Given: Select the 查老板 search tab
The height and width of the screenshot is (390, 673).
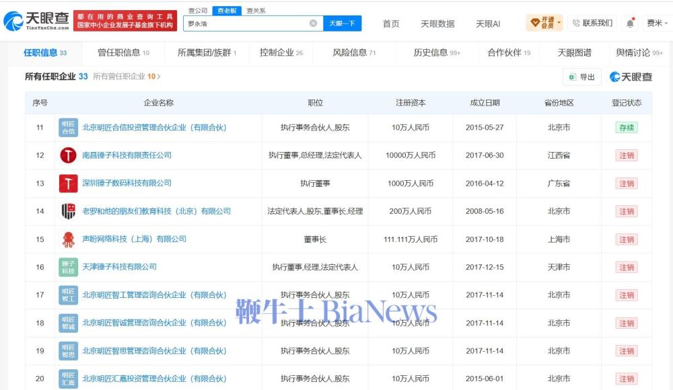Looking at the screenshot, I should tap(227, 11).
